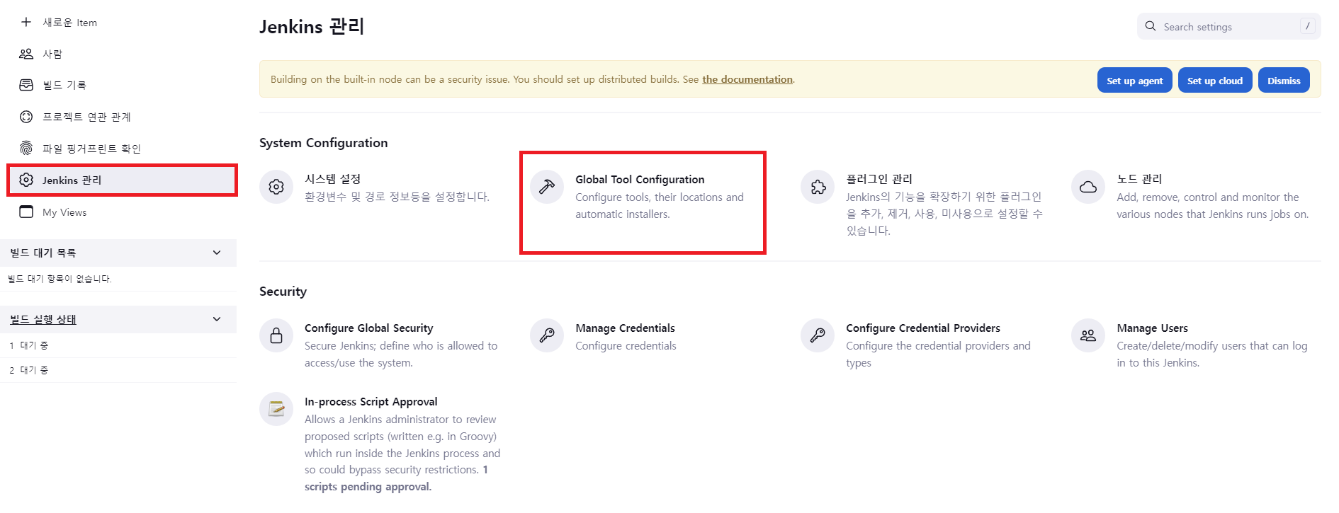Click the build history inbox icon
Image resolution: width=1339 pixels, height=513 pixels.
26,85
